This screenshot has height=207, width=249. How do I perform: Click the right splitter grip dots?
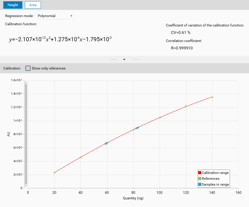pyautogui.click(x=136, y=59)
